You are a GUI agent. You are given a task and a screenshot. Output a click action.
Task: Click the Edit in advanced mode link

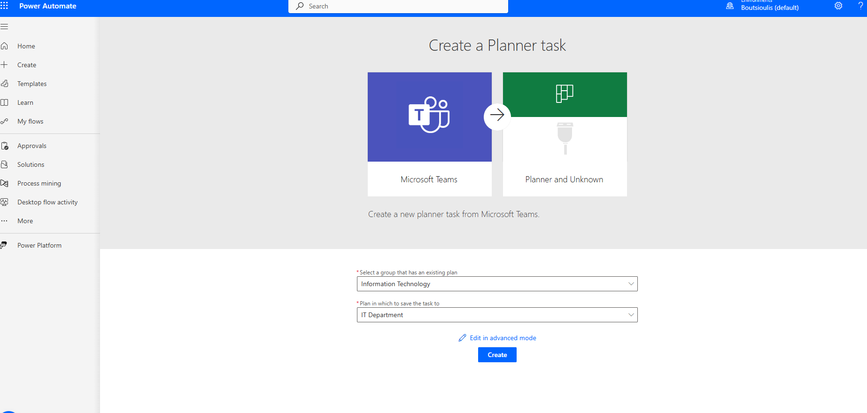coord(503,338)
